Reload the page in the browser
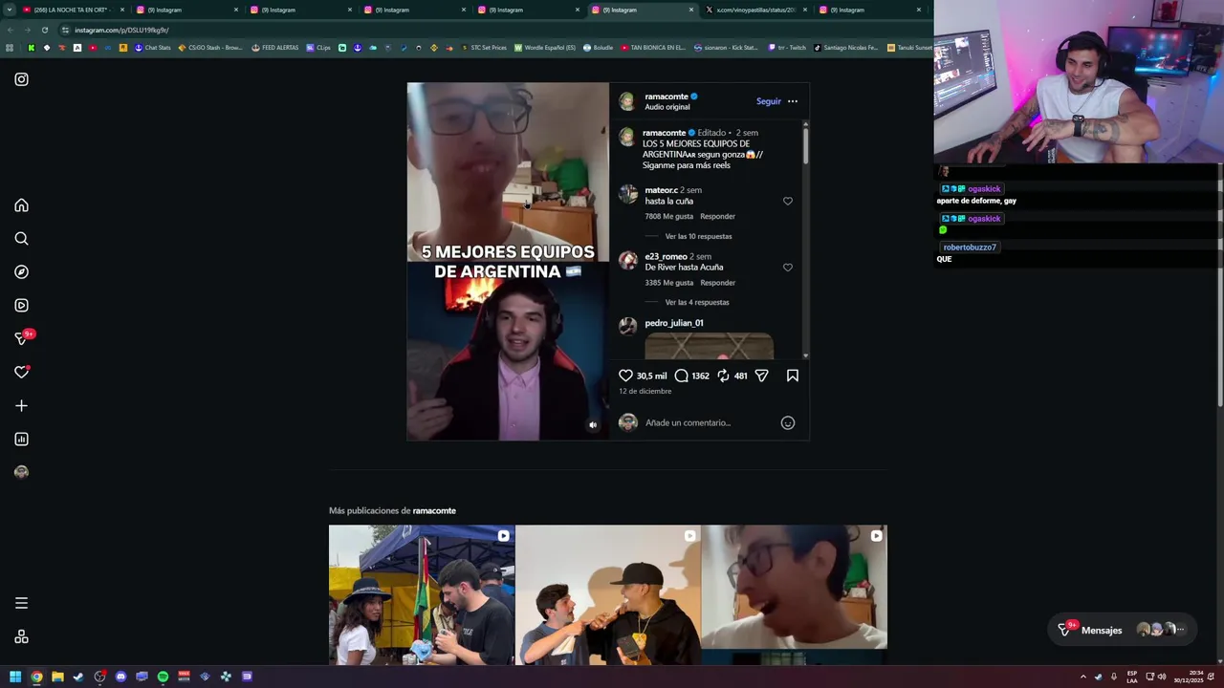Viewport: 1224px width, 688px height. pyautogui.click(x=44, y=30)
